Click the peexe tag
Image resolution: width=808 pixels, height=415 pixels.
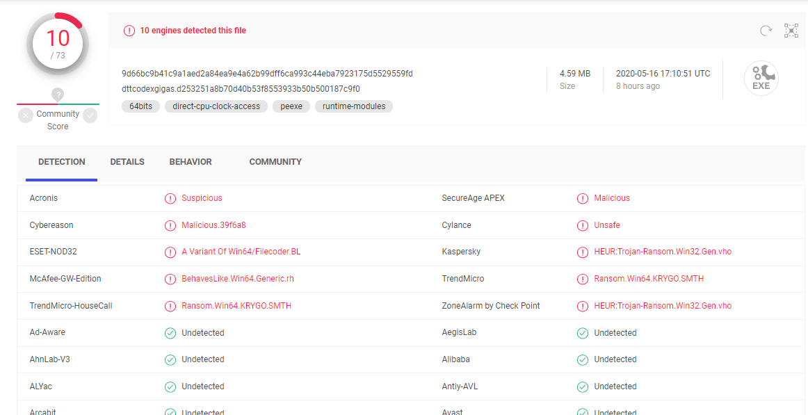(x=291, y=106)
